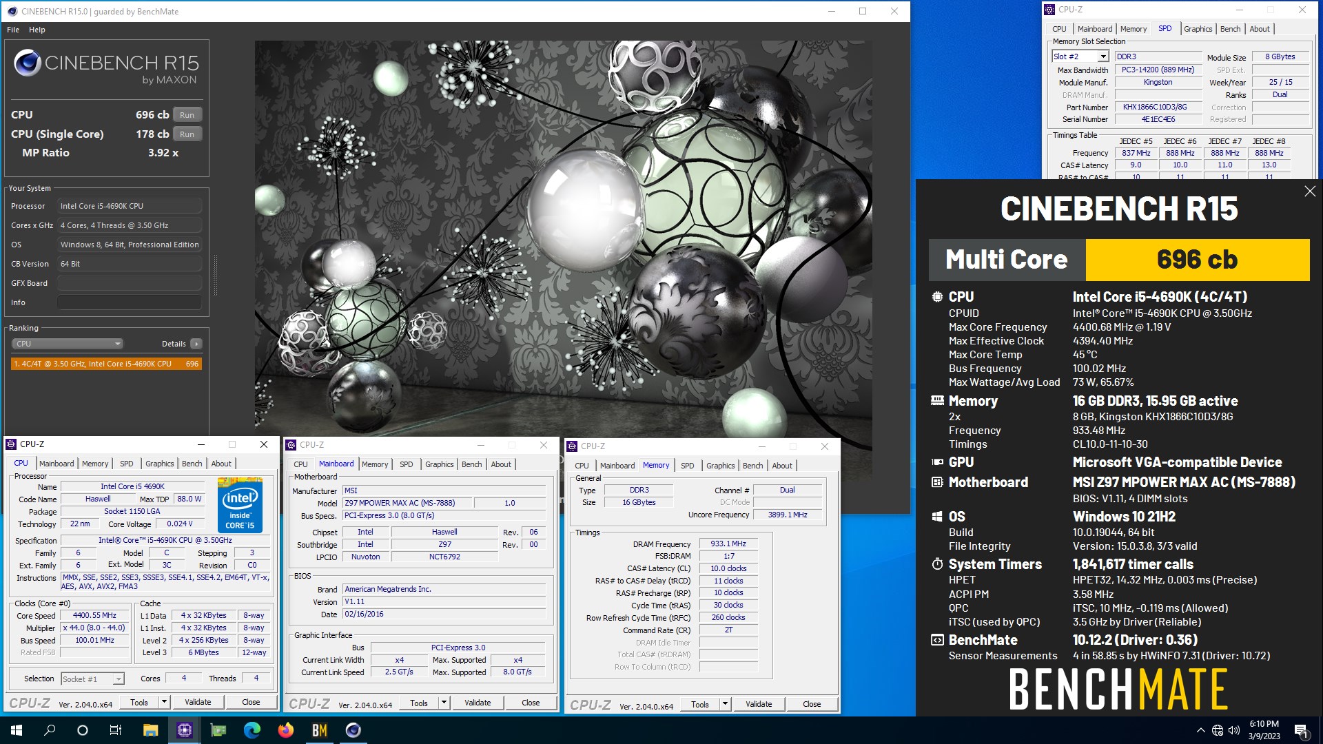Open About tab in top CPU-Z SPD window
Viewport: 1323px width, 744px height.
[1259, 29]
